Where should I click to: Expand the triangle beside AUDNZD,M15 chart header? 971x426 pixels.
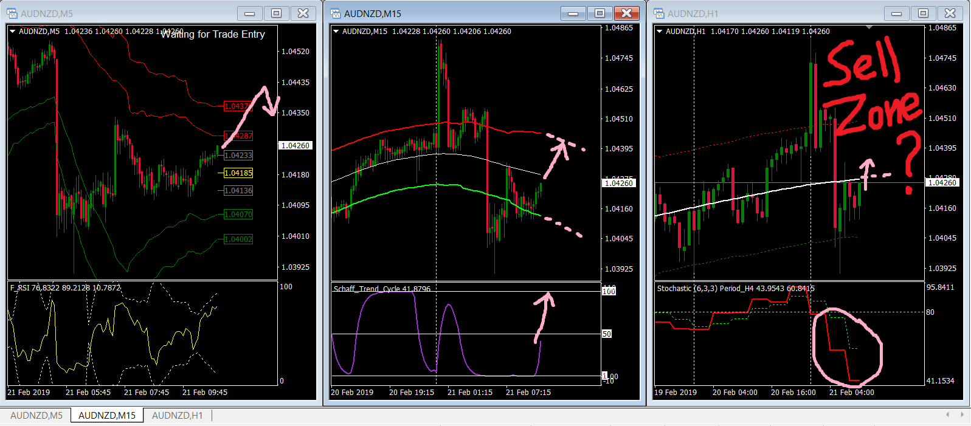pos(336,31)
